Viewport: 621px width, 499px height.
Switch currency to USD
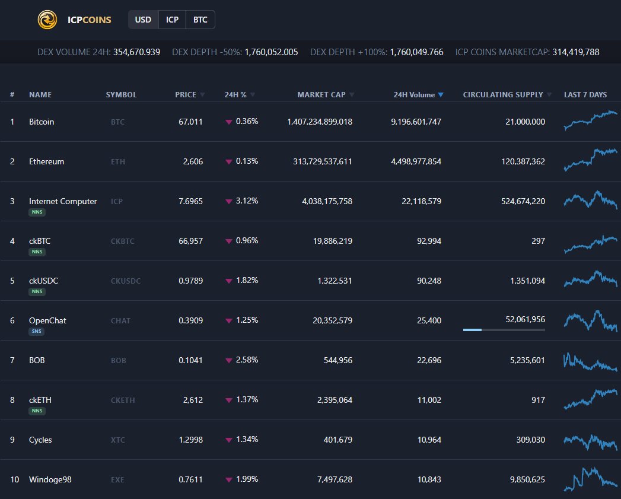point(143,20)
